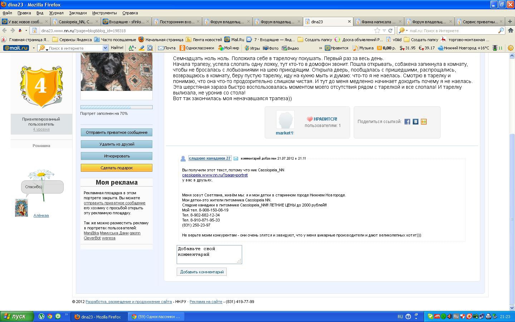Open the cassiopeia.www.nn.ru portrait link
Viewport: 515px width, 322px height.
(215, 175)
